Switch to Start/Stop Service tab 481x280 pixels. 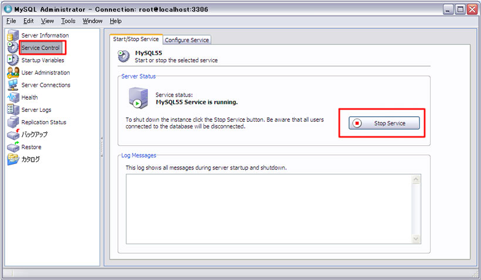pos(136,39)
